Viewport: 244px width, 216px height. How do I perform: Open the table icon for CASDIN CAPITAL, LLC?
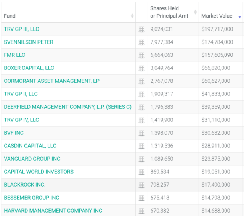(x=141, y=146)
